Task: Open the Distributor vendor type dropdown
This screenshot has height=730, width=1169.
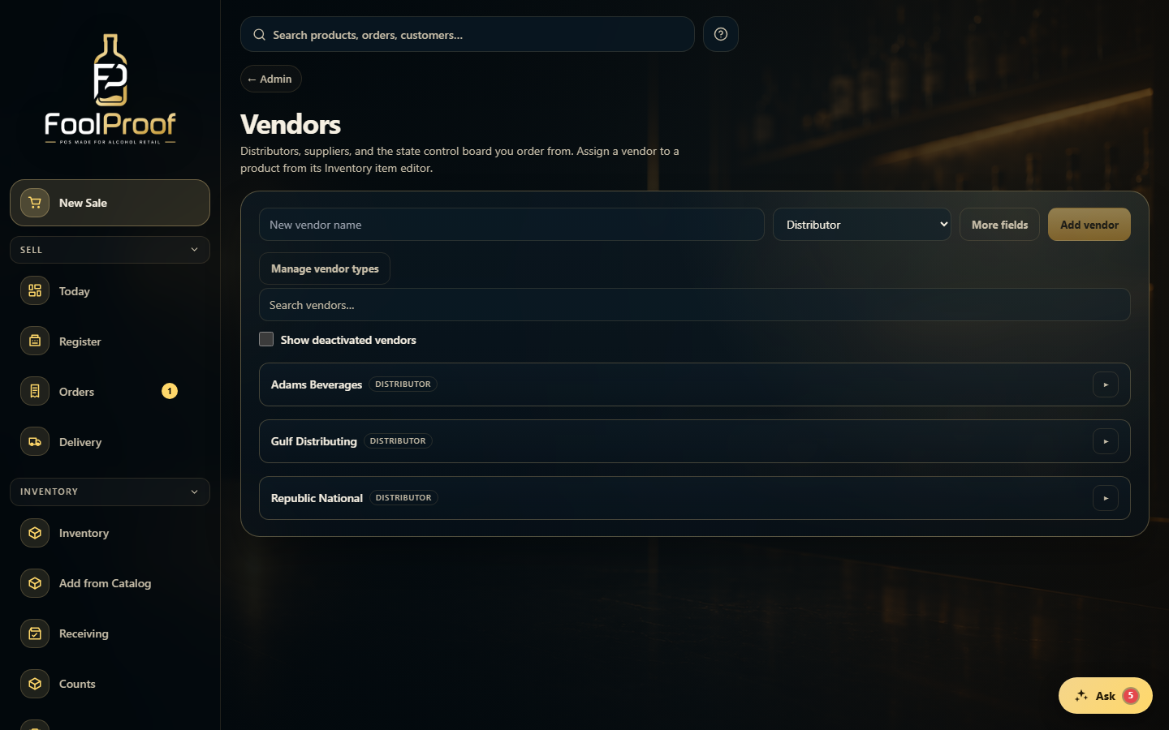Action: click(862, 225)
